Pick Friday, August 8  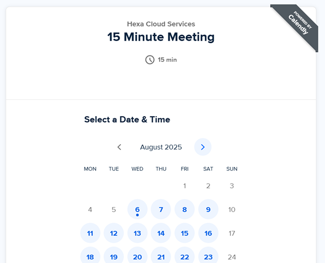185,210
